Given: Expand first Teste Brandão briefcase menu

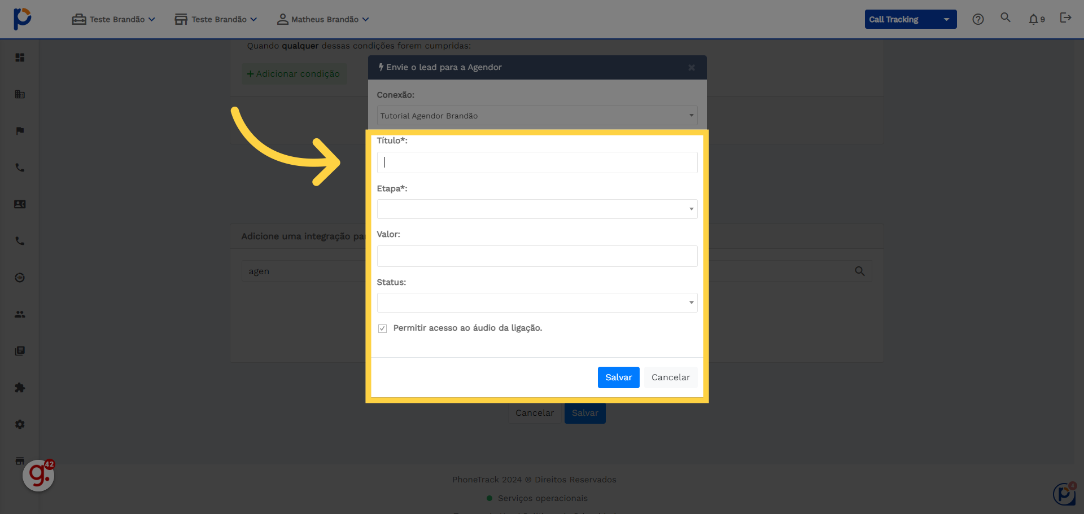Looking at the screenshot, I should click(x=113, y=19).
